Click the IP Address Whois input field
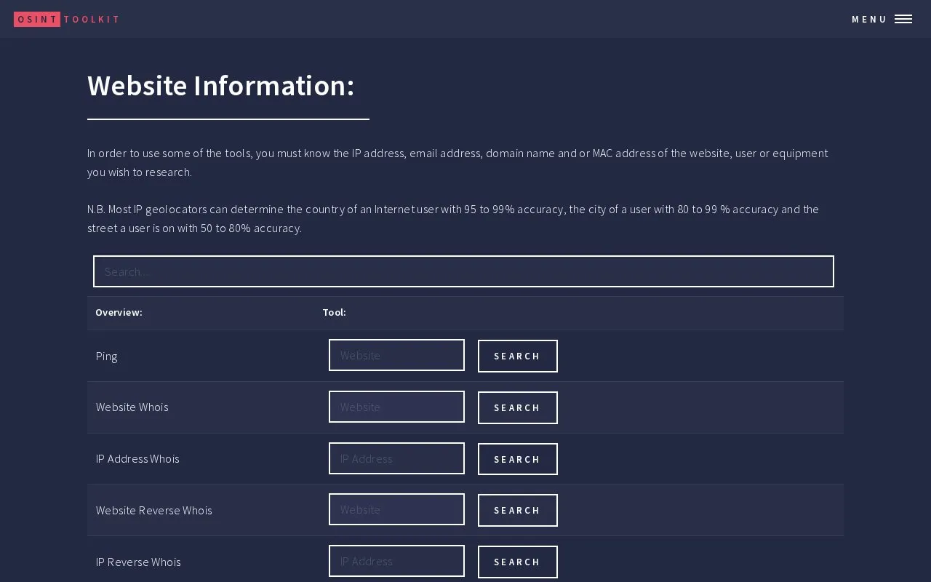The height and width of the screenshot is (582, 931). click(396, 458)
